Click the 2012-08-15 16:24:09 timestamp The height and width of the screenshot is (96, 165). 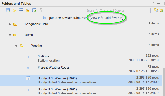143,82
